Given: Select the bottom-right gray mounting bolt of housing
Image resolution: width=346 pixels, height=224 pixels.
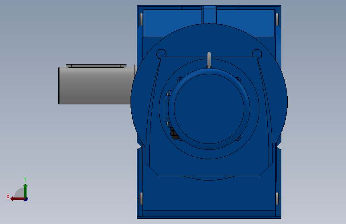Looking at the screenshot, I should point(277,198).
